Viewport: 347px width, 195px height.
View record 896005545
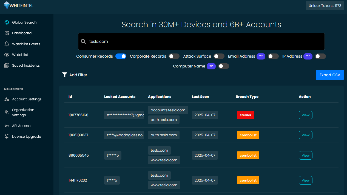[x=306, y=156]
